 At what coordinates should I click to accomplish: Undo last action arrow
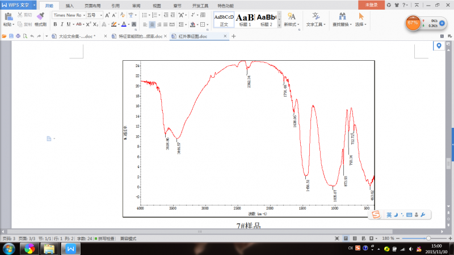click(x=32, y=36)
